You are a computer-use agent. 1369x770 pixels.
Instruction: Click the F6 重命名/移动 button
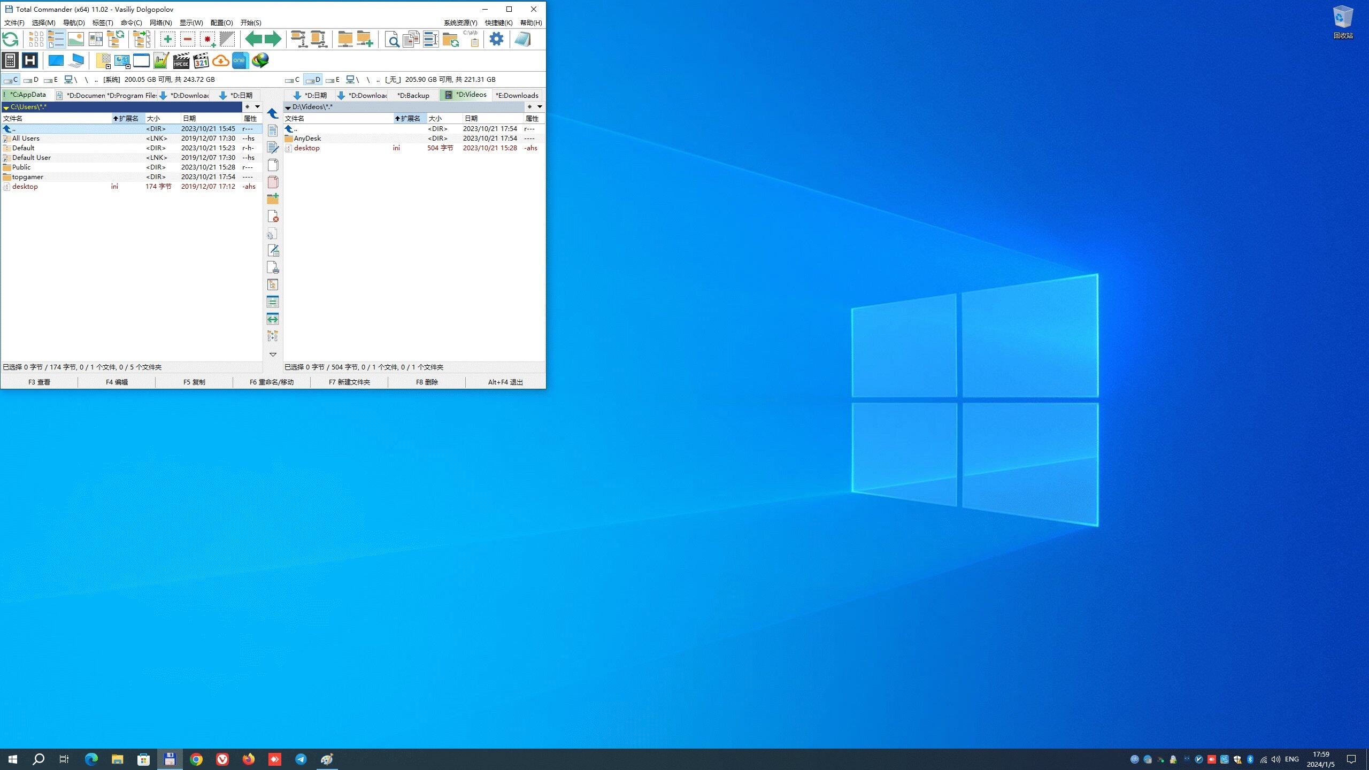[272, 382]
